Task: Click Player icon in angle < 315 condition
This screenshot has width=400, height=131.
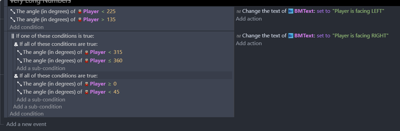Action: pyautogui.click(x=87, y=53)
